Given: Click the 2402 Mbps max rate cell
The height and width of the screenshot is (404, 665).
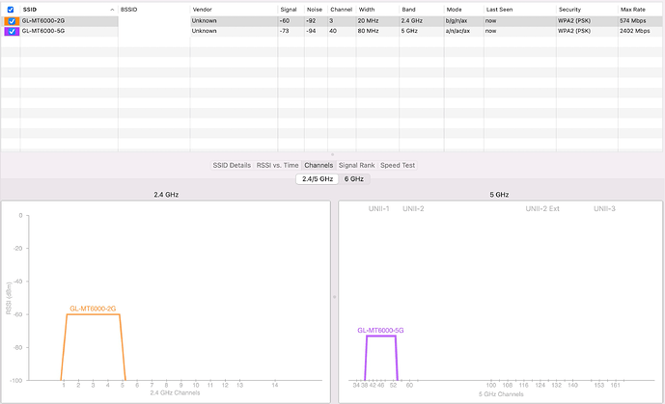Looking at the screenshot, I should (x=634, y=31).
